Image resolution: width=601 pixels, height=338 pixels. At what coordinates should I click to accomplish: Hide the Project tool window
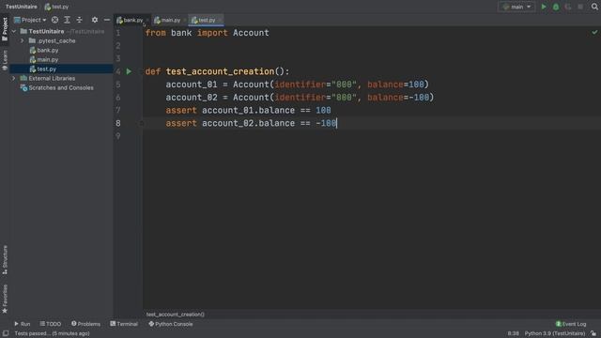tap(107, 20)
